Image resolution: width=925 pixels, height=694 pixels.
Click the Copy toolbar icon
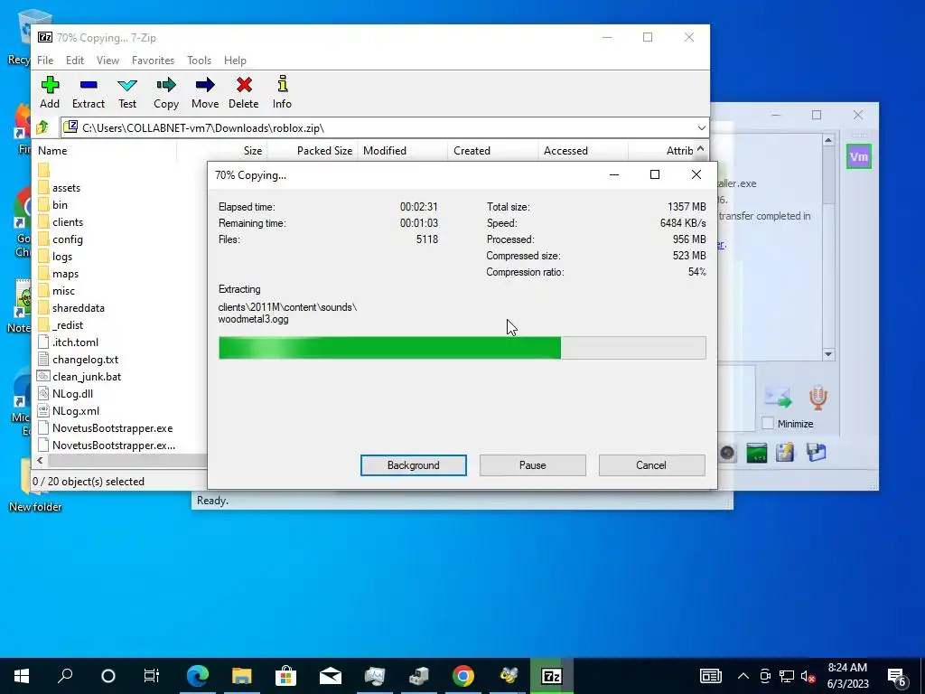click(x=166, y=85)
